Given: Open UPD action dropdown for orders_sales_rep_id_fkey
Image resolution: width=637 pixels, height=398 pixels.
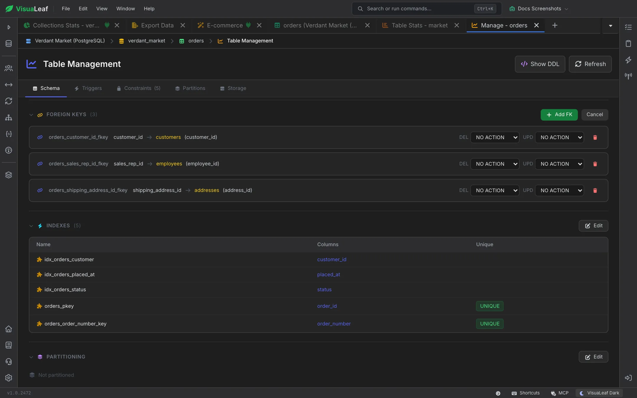Looking at the screenshot, I should point(559,164).
